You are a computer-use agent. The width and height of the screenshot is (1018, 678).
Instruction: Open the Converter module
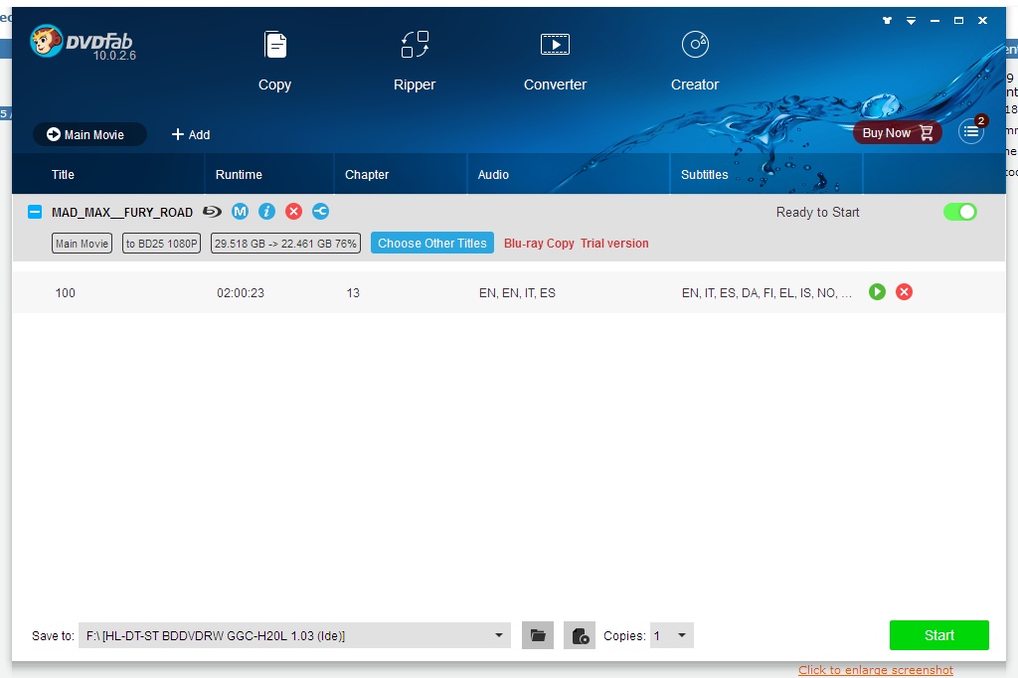pos(554,58)
